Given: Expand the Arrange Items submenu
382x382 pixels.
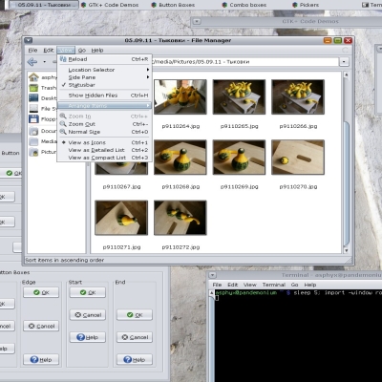Looking at the screenshot, I should 104,106.
